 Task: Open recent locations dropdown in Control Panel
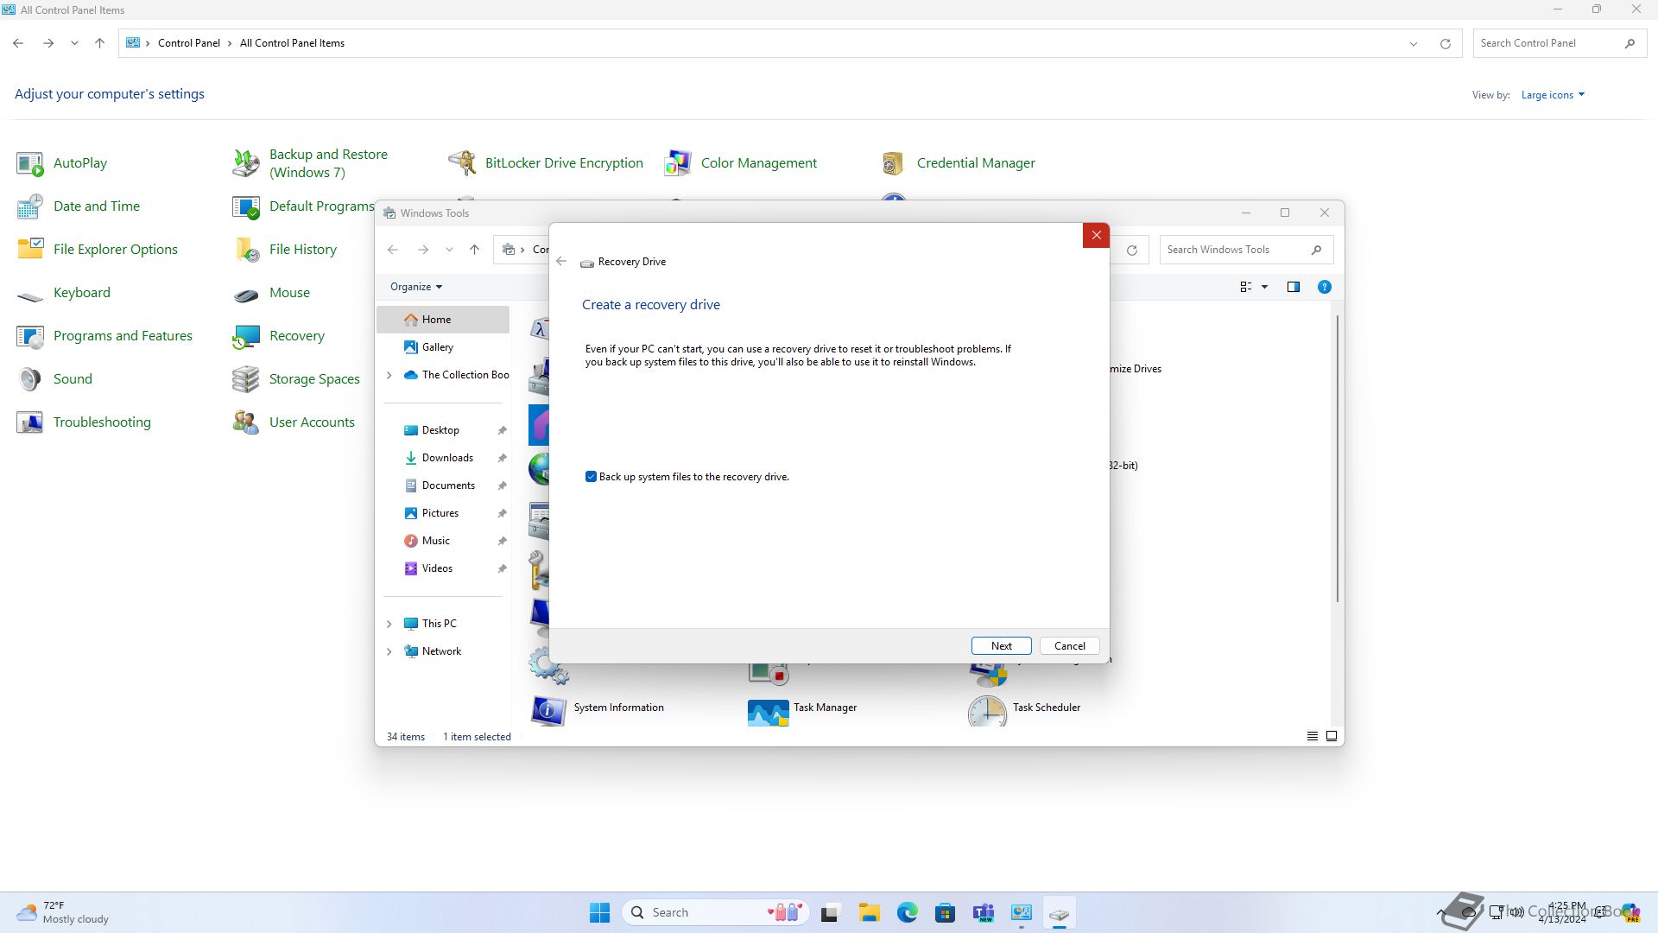[74, 43]
